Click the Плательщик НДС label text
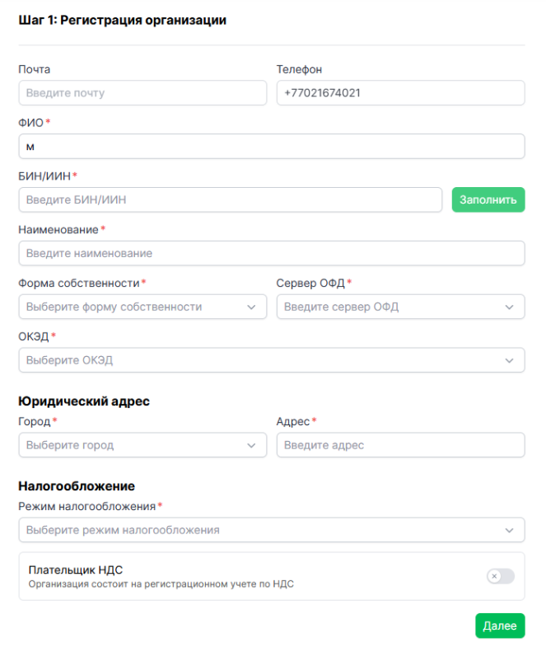Screen dimensions: 546x647 pyautogui.click(x=76, y=570)
